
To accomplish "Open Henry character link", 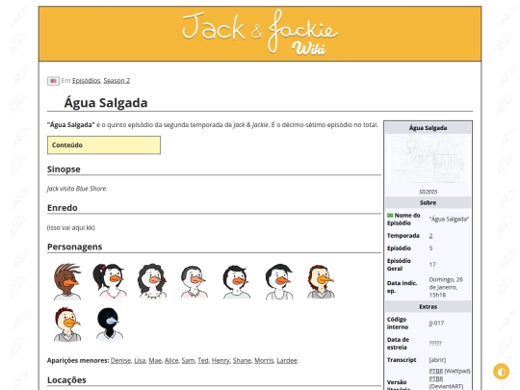I will [221, 360].
